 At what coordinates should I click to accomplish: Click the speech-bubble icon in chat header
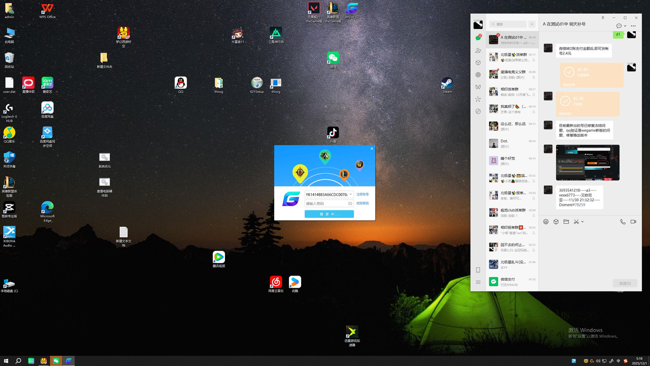click(x=619, y=26)
